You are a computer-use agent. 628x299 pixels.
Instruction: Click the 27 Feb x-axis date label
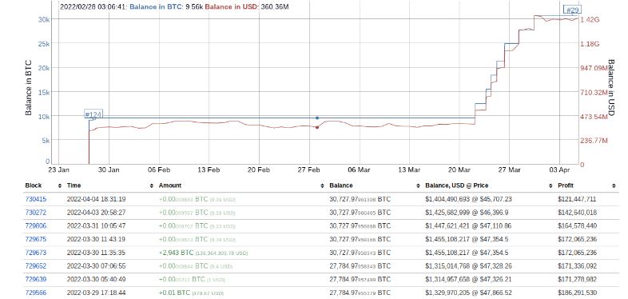(x=308, y=170)
